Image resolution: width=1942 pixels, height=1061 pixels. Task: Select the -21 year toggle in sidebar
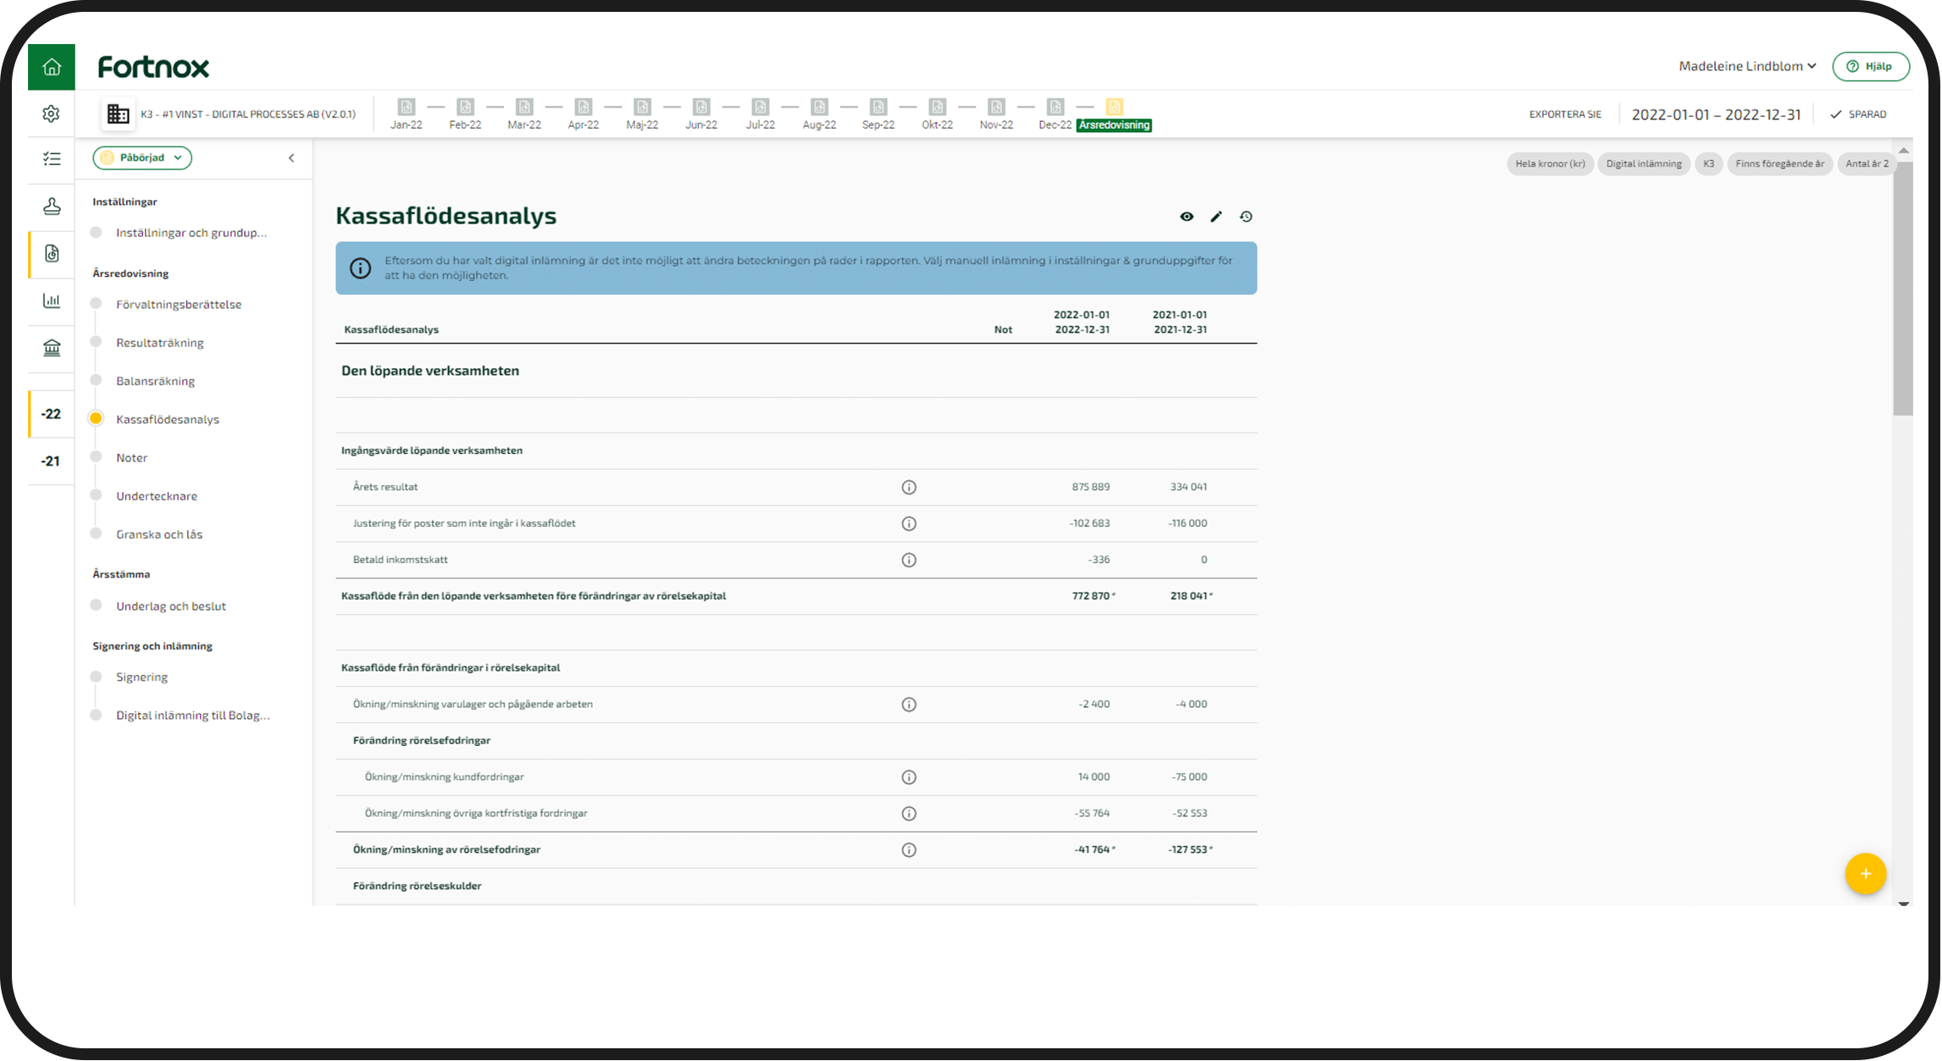click(51, 461)
